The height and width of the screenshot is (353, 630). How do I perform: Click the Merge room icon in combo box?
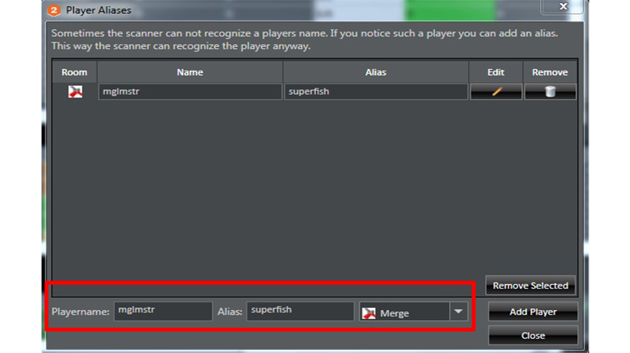tap(369, 313)
